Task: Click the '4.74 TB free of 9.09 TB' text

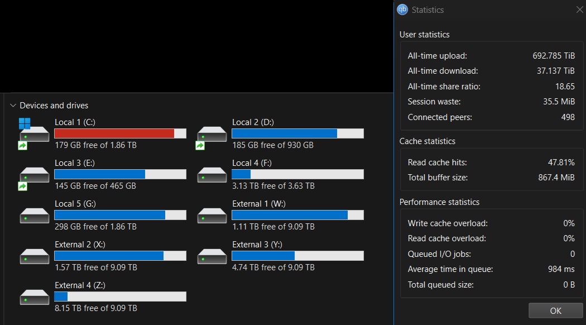Action: click(273, 267)
